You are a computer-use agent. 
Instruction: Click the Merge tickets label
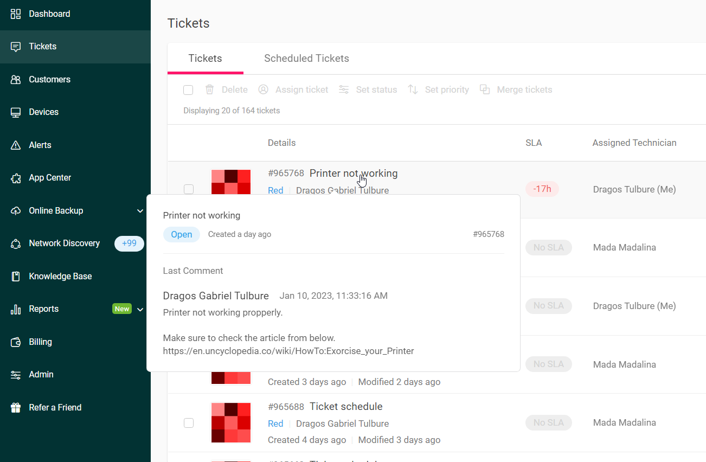pos(524,89)
